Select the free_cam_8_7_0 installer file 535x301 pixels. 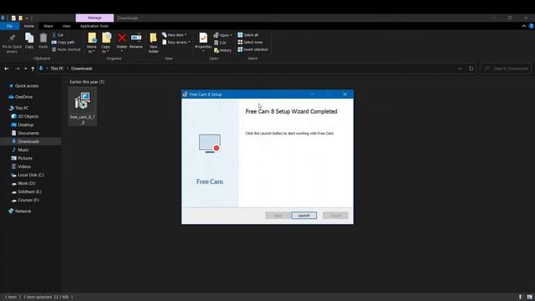coord(82,106)
